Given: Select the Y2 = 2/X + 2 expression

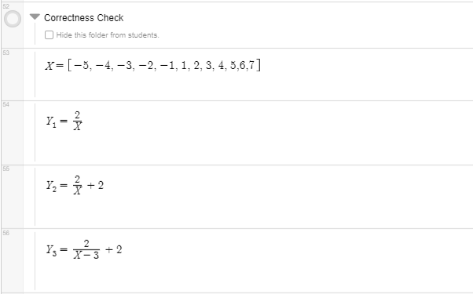Looking at the screenshot, I should (x=75, y=185).
